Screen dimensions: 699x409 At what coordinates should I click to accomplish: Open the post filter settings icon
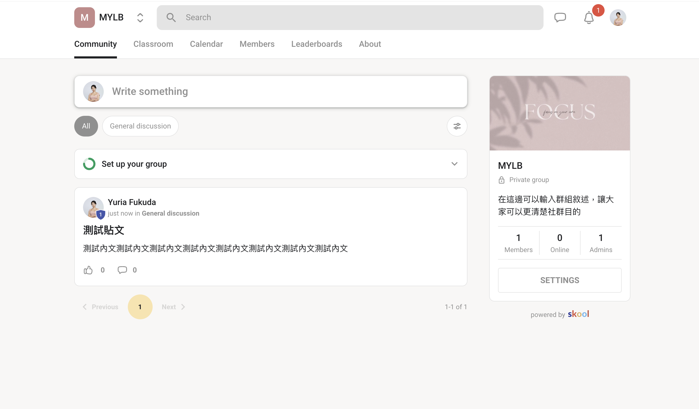[457, 126]
